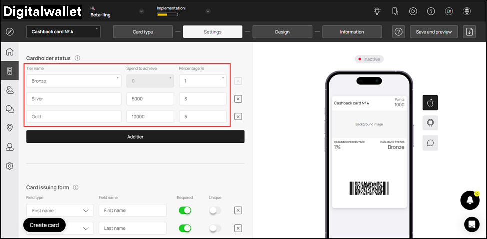Open the chat support bubble icon

pos(471,224)
